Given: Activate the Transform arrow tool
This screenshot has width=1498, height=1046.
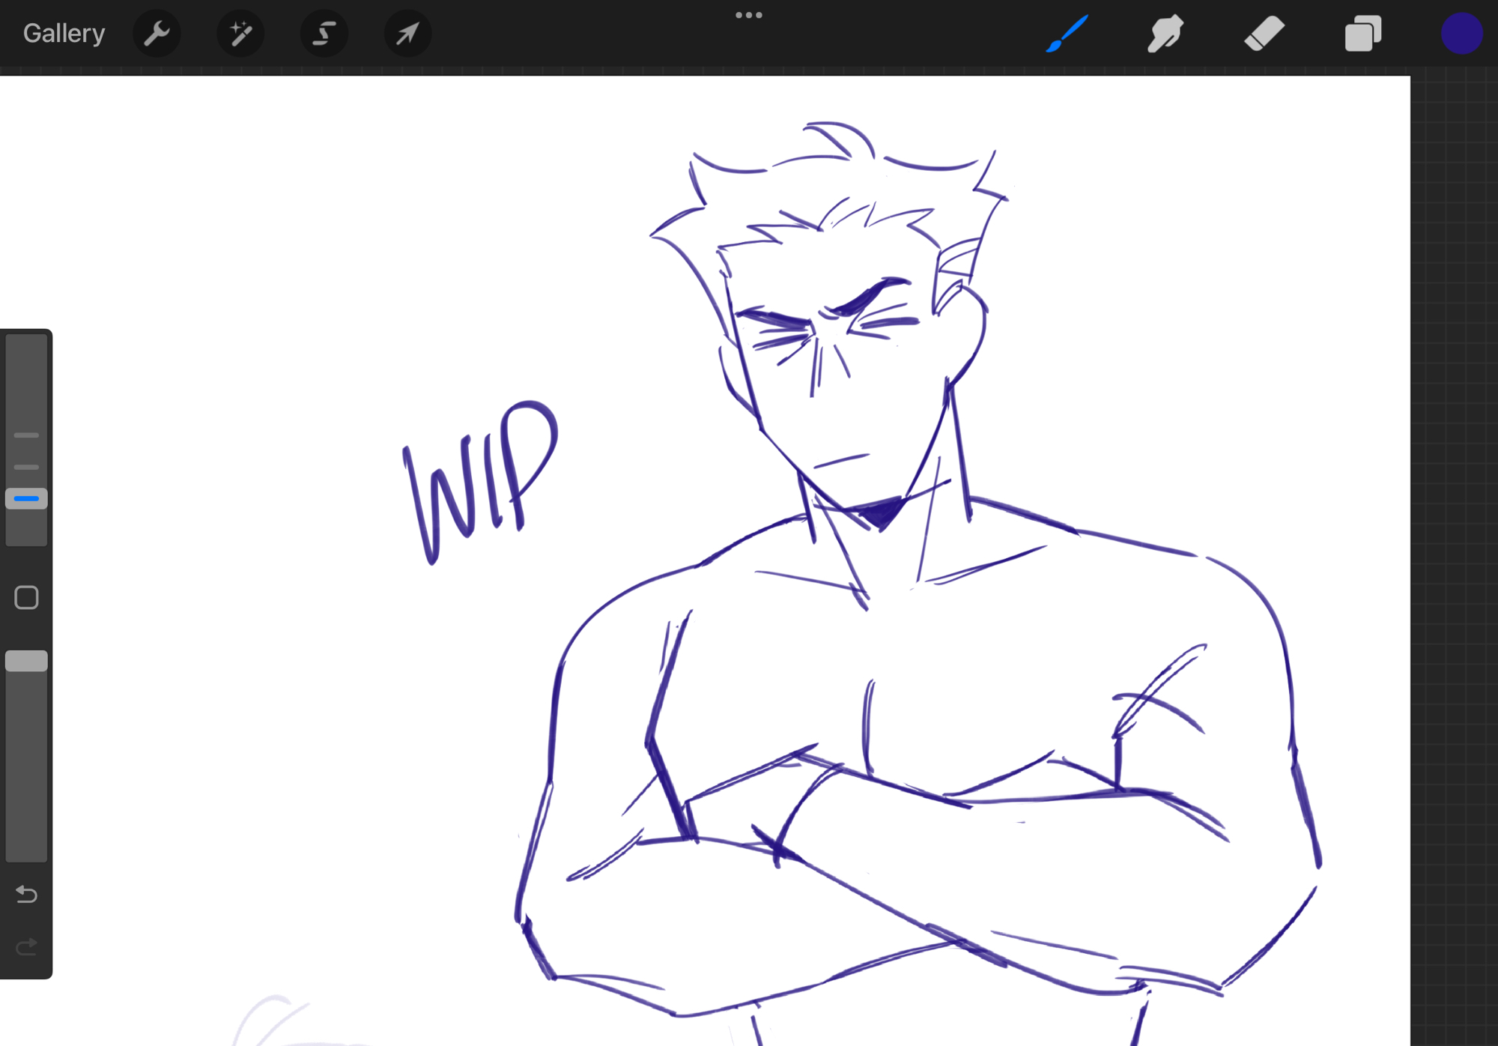Looking at the screenshot, I should [x=408, y=34].
